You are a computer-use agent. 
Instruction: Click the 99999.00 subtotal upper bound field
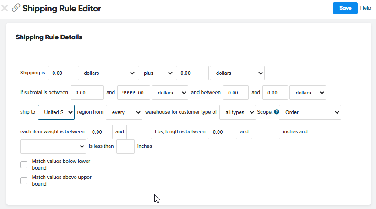pos(134,93)
